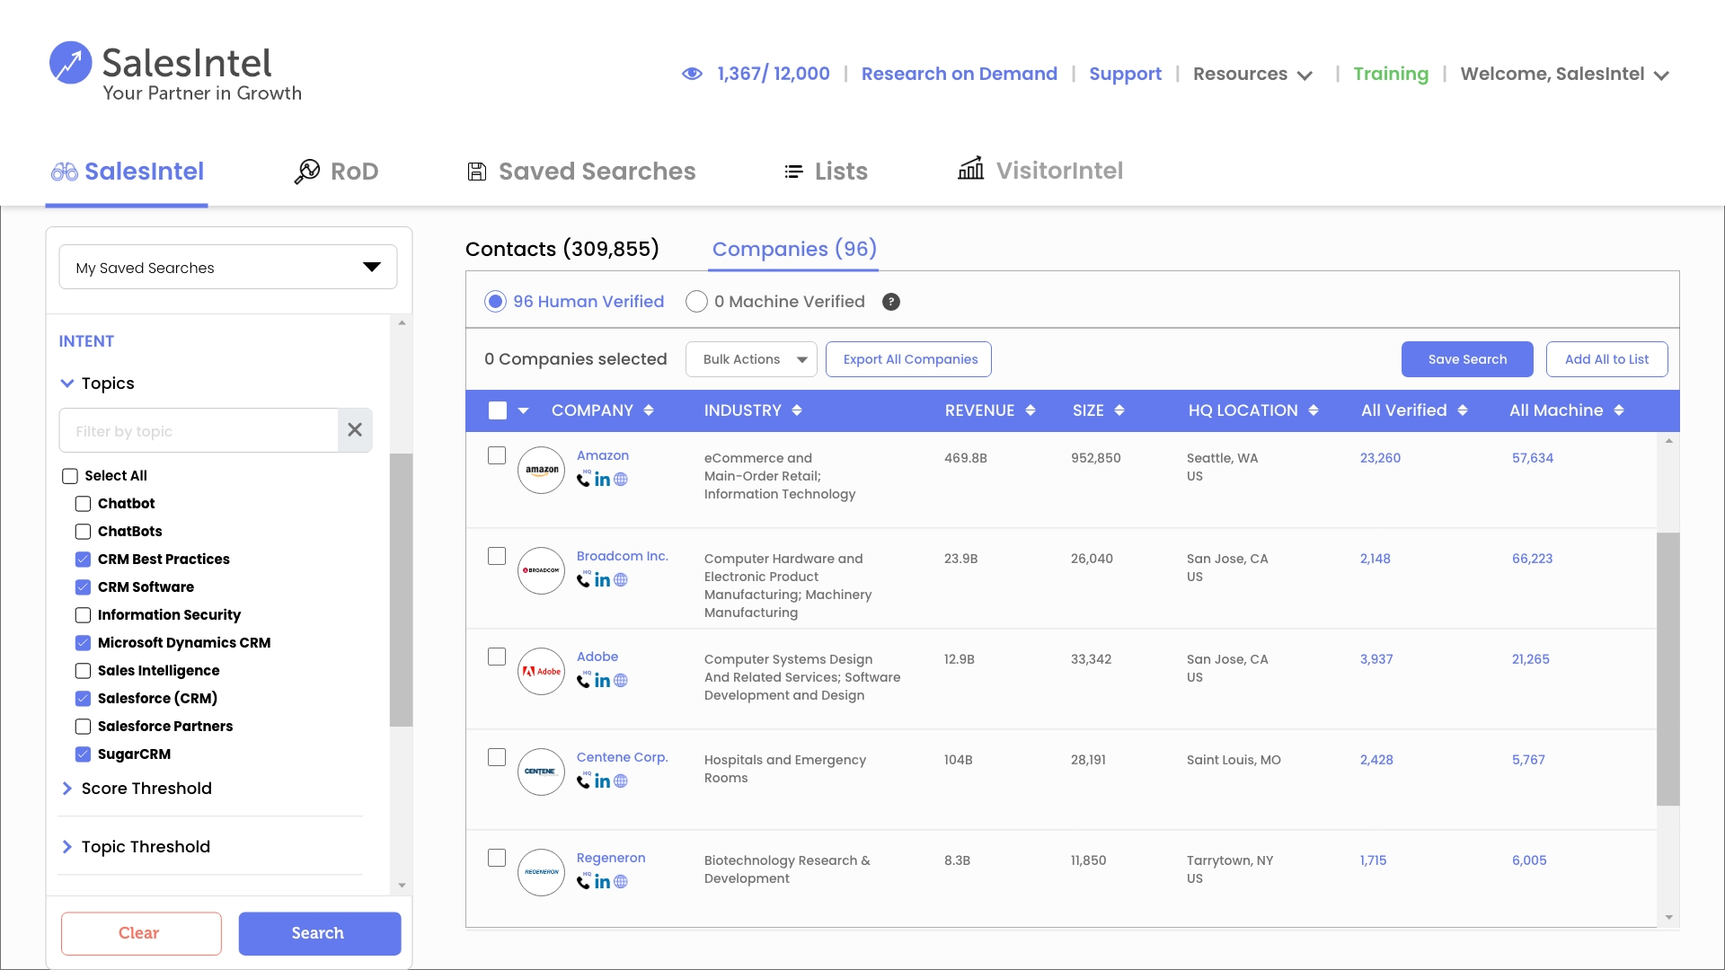This screenshot has height=970, width=1725.
Task: Clear topic filter with X icon
Action: tap(355, 430)
